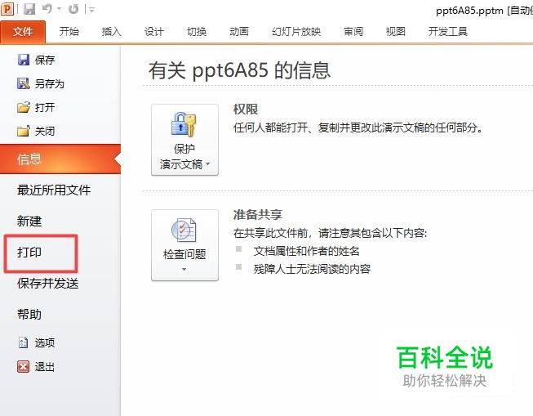The image size is (533, 416).
Task: Switch to the 切换 ribbon tab
Action: [x=197, y=32]
